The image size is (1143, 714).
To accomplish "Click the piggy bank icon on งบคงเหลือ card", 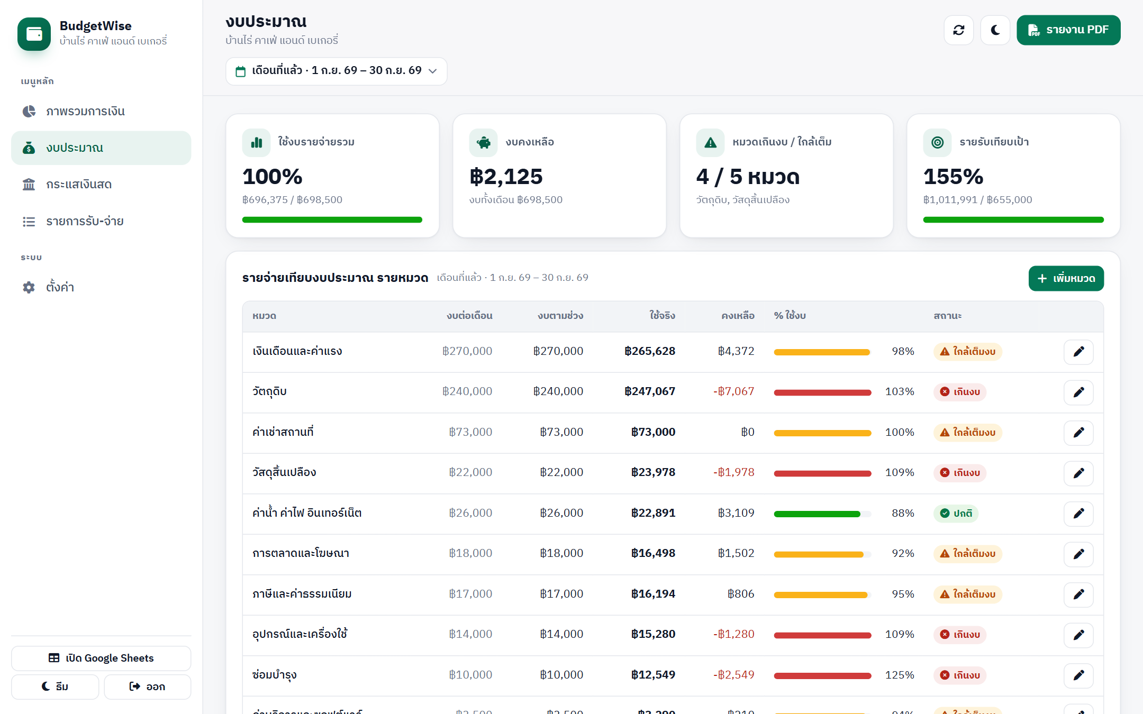I will 483,143.
